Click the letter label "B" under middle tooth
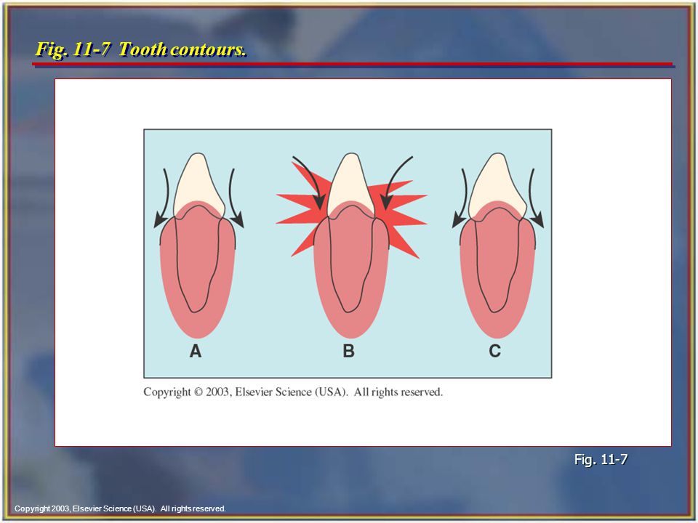Viewport: 698px width, 523px height. click(348, 351)
